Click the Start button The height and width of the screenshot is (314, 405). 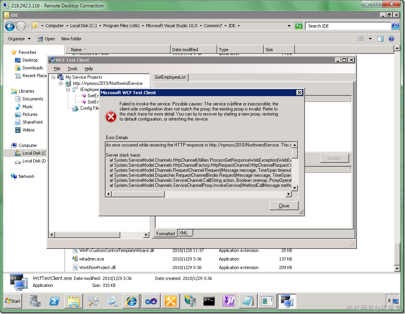point(13,301)
